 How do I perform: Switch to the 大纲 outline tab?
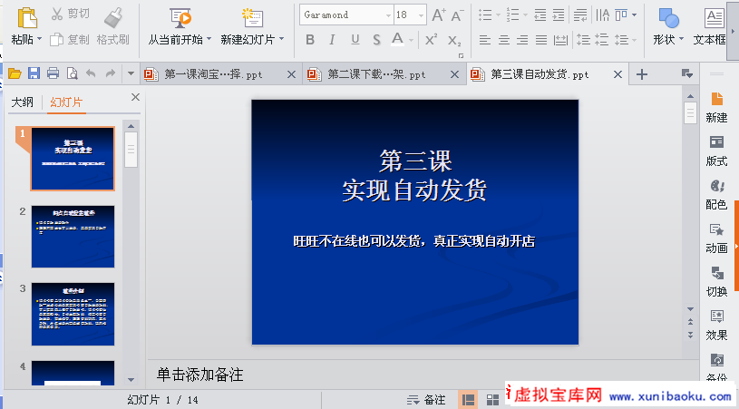22,102
